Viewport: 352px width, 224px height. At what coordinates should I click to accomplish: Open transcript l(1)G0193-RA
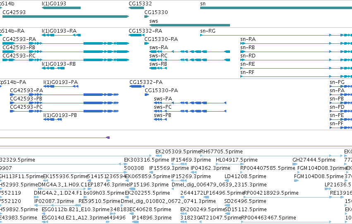pos(59,31)
